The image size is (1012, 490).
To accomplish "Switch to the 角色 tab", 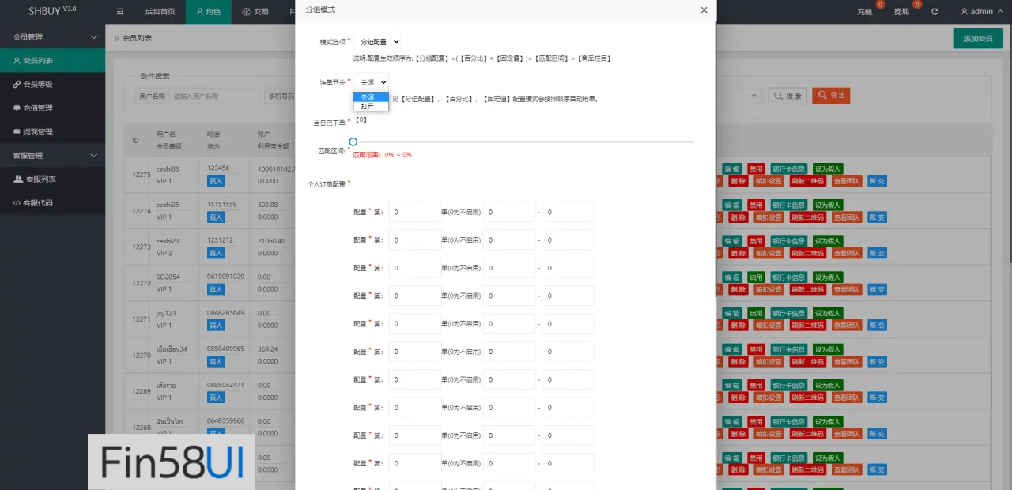I will (208, 13).
